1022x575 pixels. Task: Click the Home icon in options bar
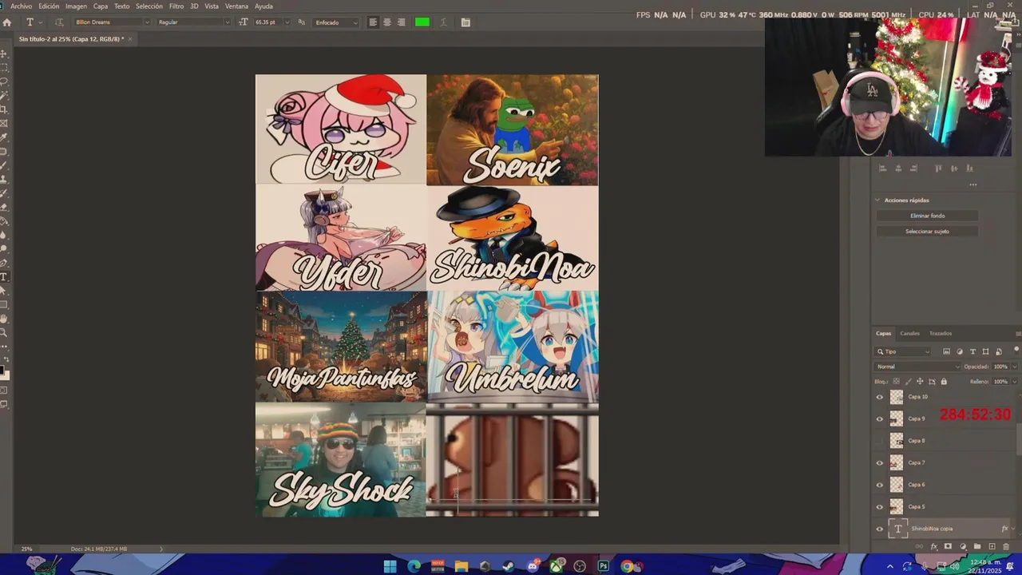pos(6,22)
